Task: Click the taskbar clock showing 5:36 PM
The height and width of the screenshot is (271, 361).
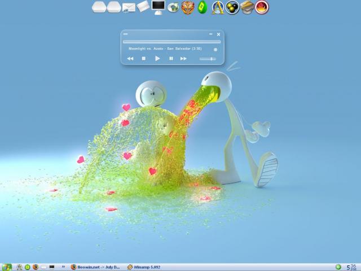Action: [x=351, y=267]
